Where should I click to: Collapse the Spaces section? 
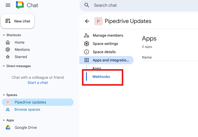click(x=4, y=95)
